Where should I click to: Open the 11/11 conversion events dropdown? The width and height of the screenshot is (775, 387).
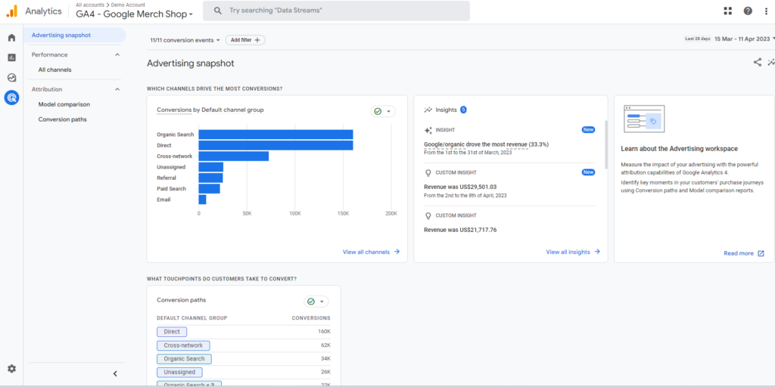pyautogui.click(x=185, y=40)
